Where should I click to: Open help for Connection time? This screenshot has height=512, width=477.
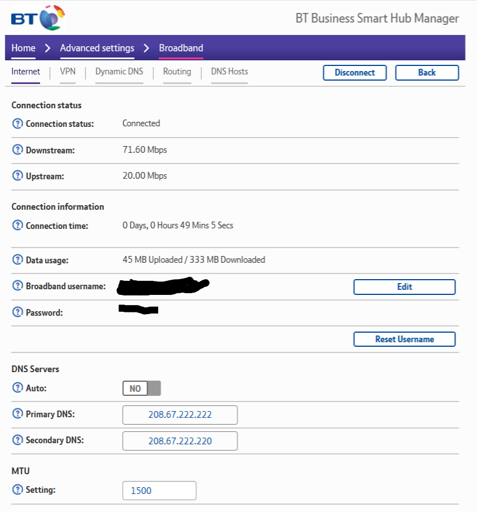[17, 225]
